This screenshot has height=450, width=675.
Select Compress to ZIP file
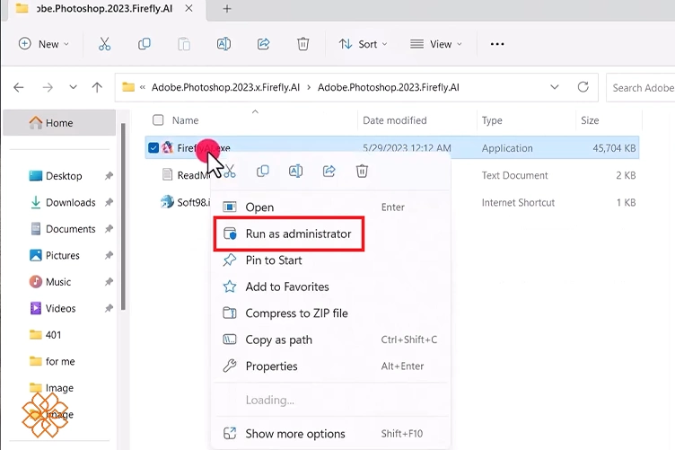tap(331, 313)
